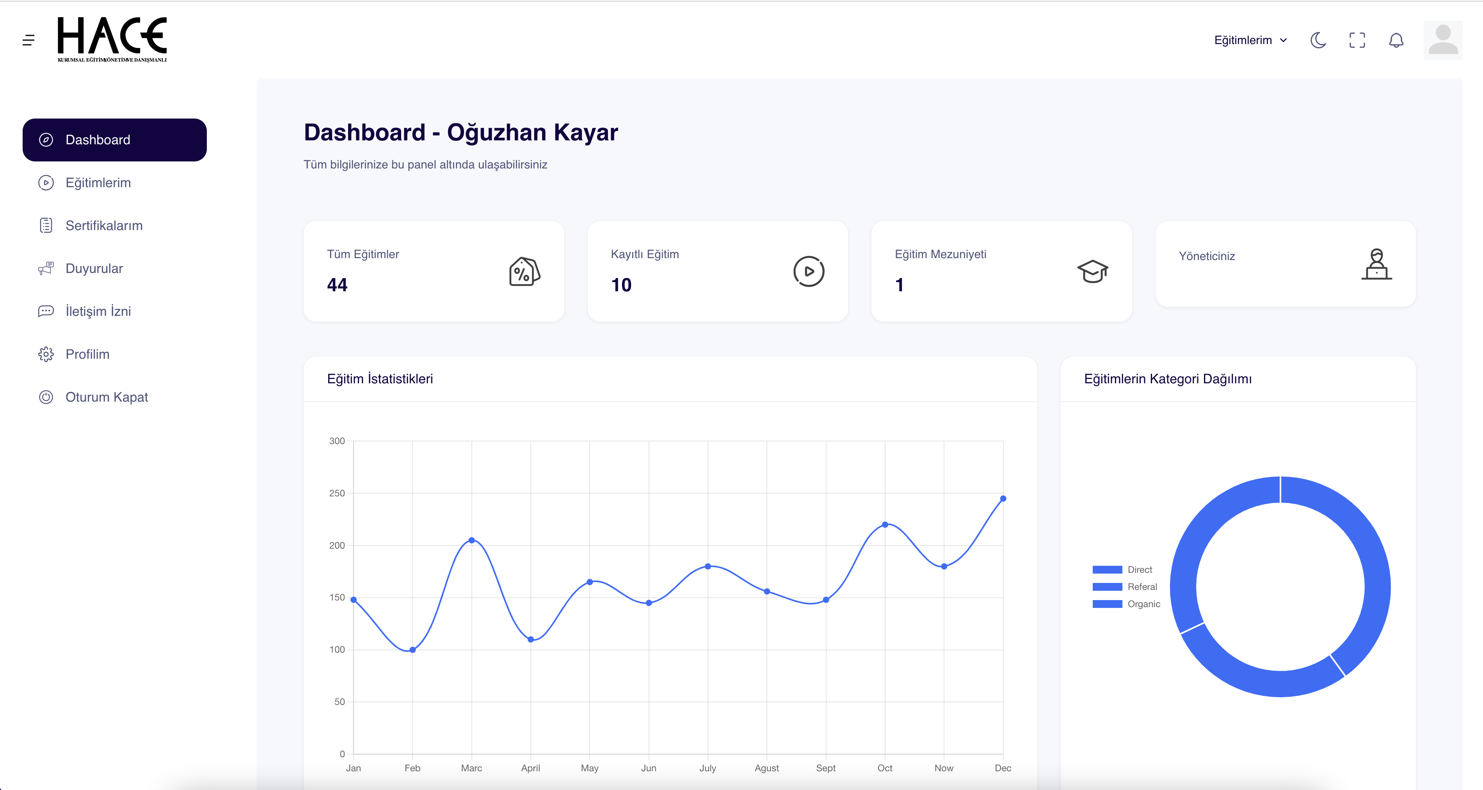Click the play icon in Kayıtlı Eğitim card
The width and height of the screenshot is (1483, 790).
808,271
